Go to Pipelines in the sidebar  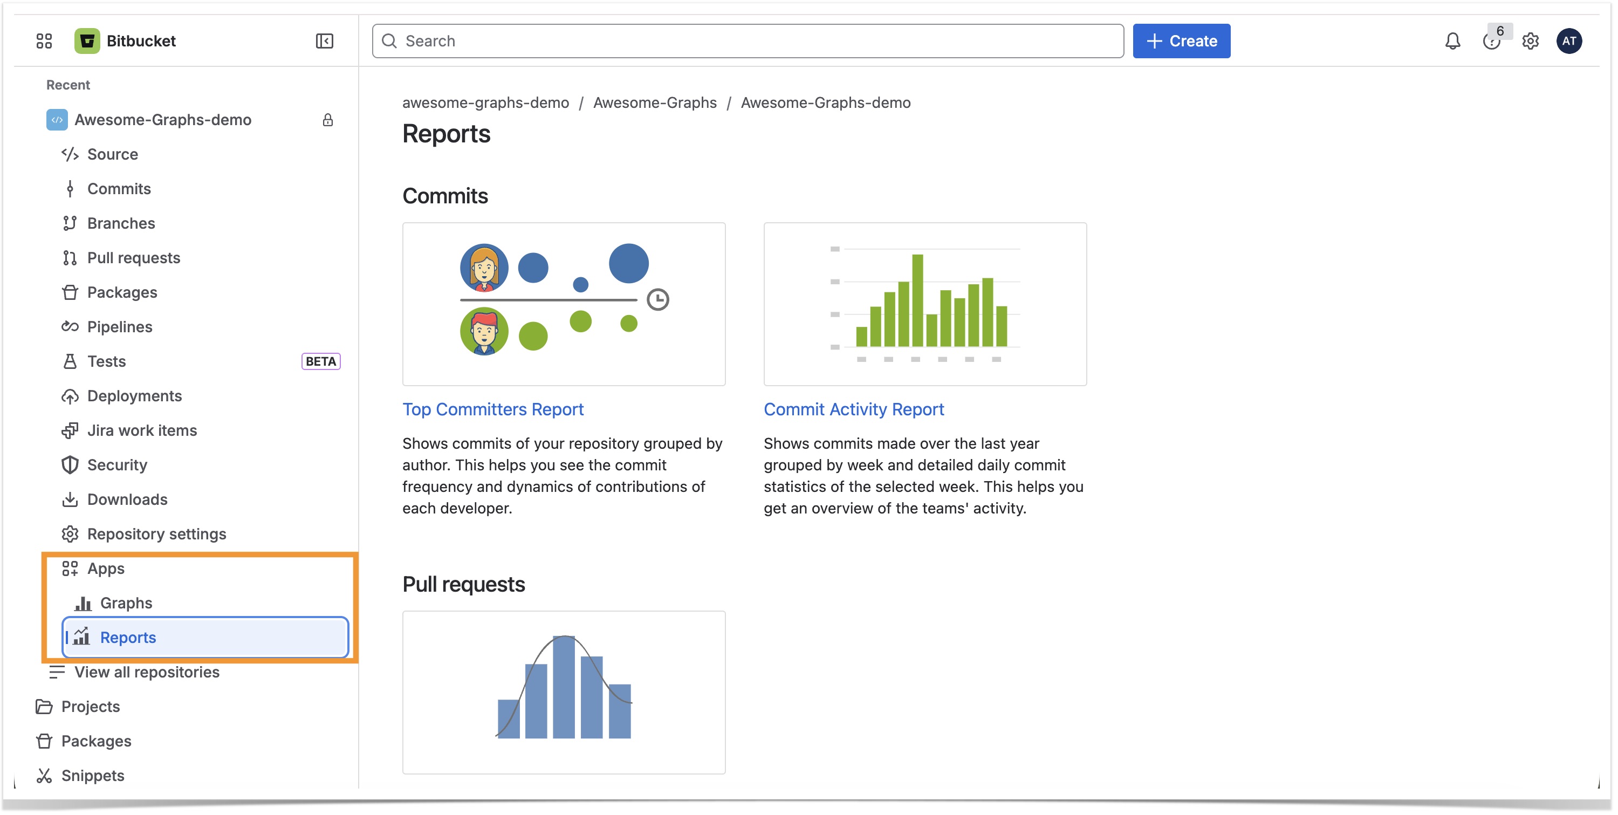[119, 327]
